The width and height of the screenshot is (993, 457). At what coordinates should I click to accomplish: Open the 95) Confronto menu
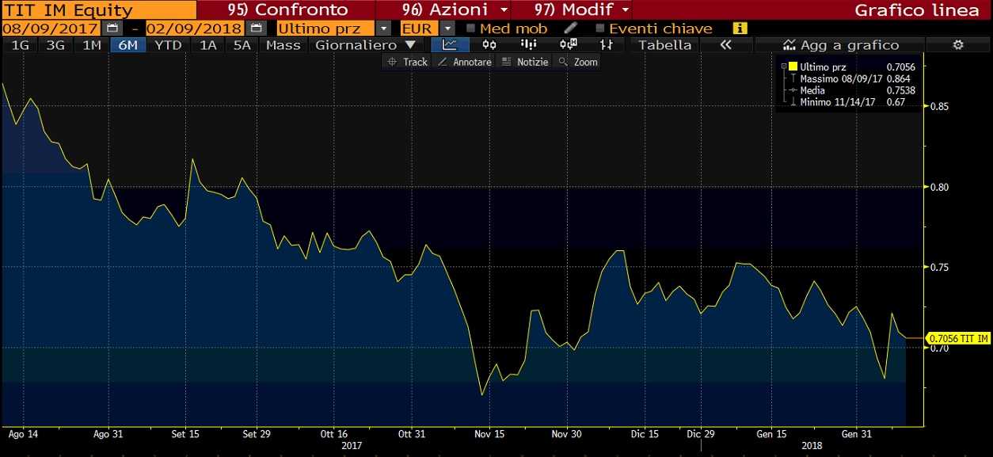point(287,10)
